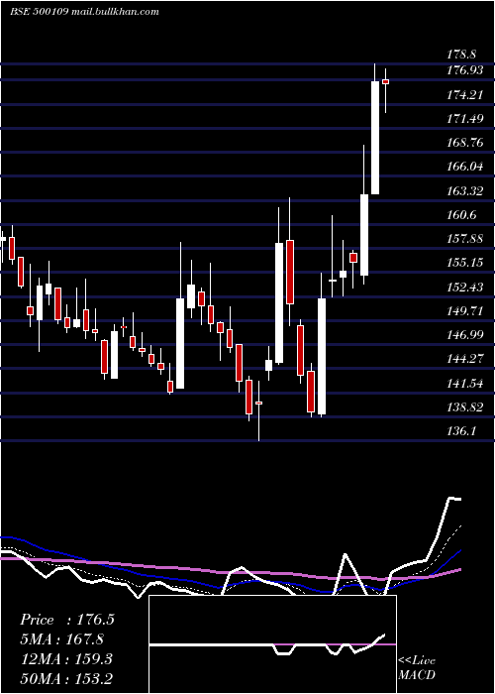Image resolution: width=495 pixels, height=694 pixels.
Task: Click the 163.32 price level label
Action: pyautogui.click(x=465, y=190)
